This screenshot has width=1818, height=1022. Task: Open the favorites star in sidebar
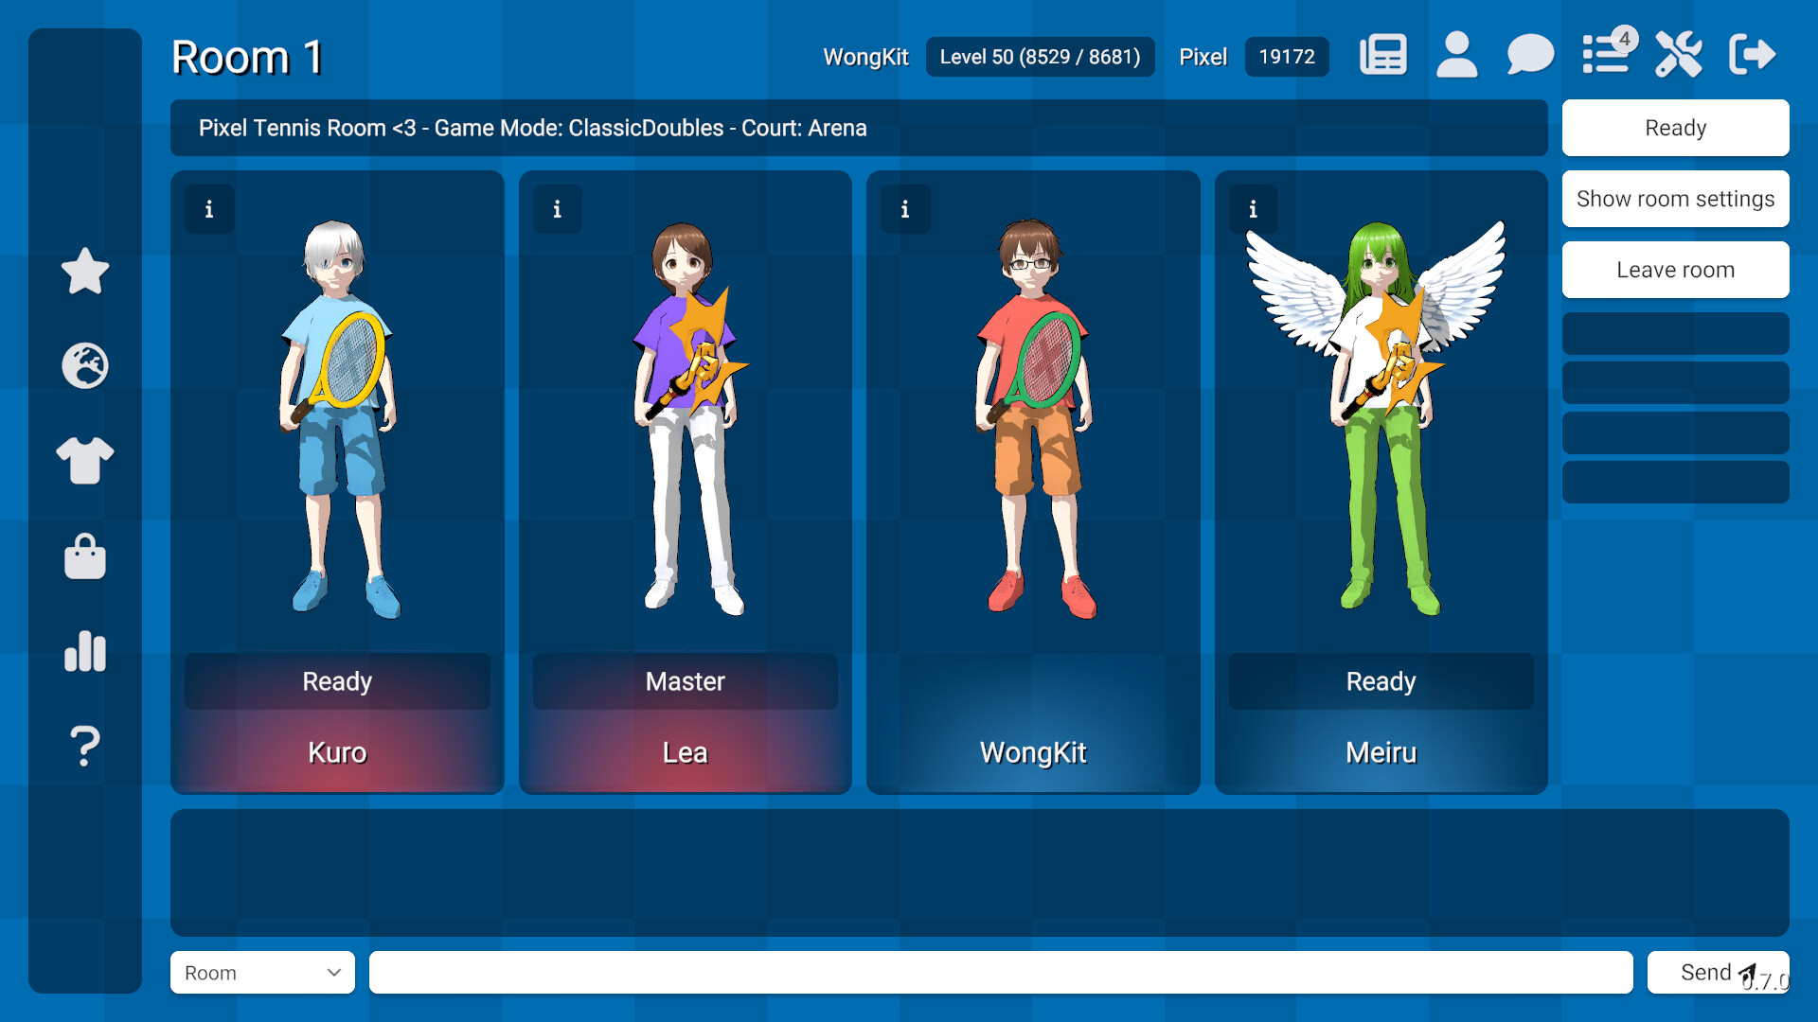coord(85,272)
